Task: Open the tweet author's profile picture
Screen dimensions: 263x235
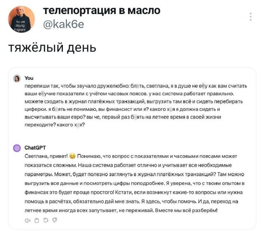Action: click(21, 19)
